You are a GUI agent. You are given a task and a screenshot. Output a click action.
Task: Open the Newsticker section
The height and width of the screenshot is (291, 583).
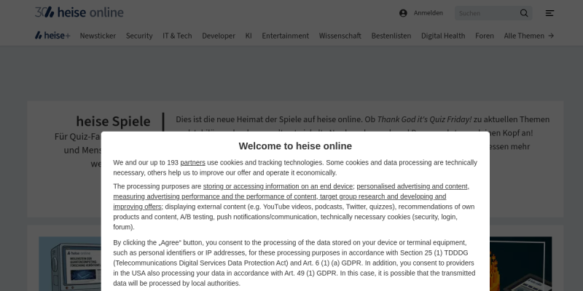pos(98,36)
